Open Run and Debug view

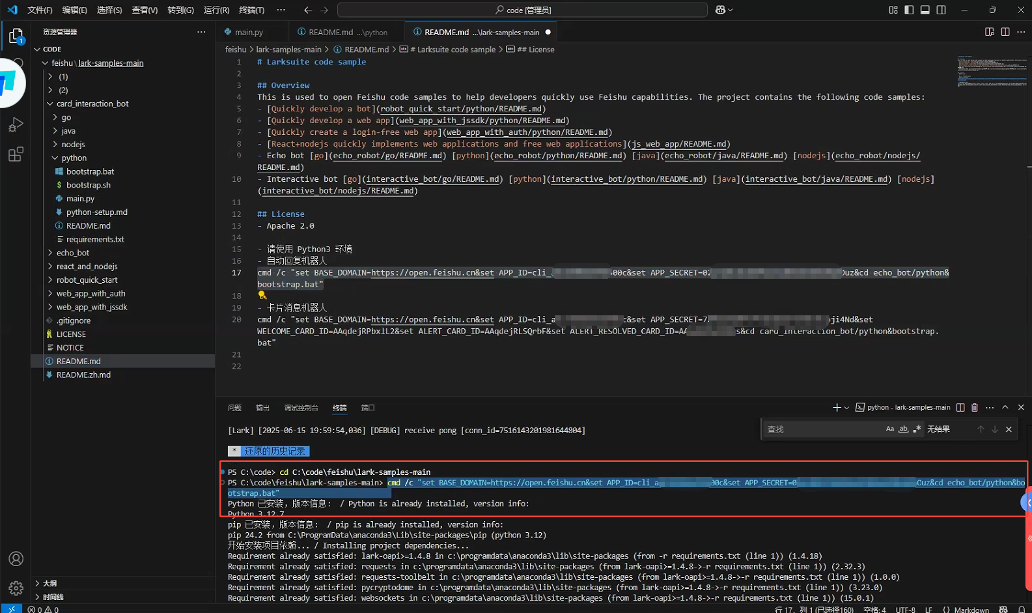tap(16, 124)
